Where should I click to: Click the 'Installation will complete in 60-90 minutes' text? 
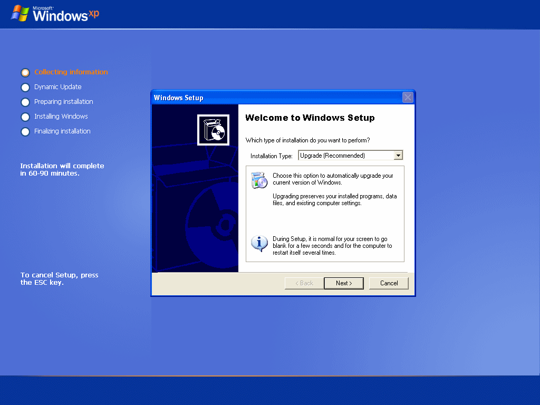click(62, 169)
